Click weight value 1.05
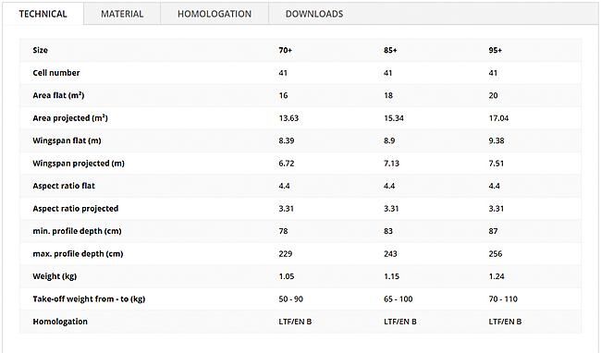Viewport: 601px width, 353px height. tap(287, 276)
